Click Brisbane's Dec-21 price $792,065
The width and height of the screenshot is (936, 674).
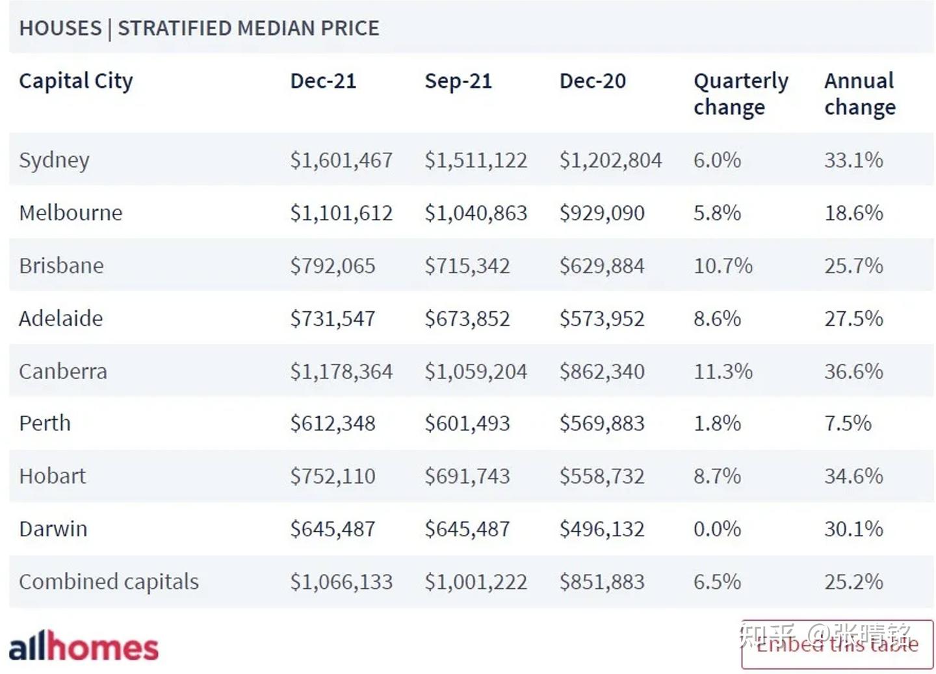(332, 266)
